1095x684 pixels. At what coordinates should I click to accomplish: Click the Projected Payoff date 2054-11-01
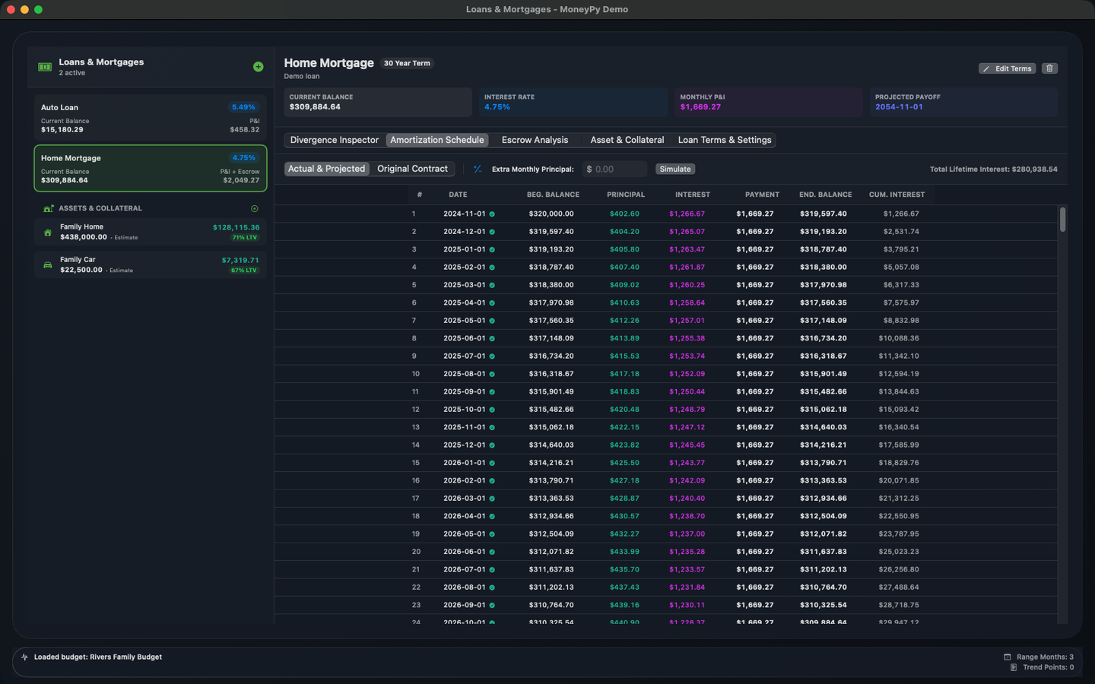[x=899, y=107]
